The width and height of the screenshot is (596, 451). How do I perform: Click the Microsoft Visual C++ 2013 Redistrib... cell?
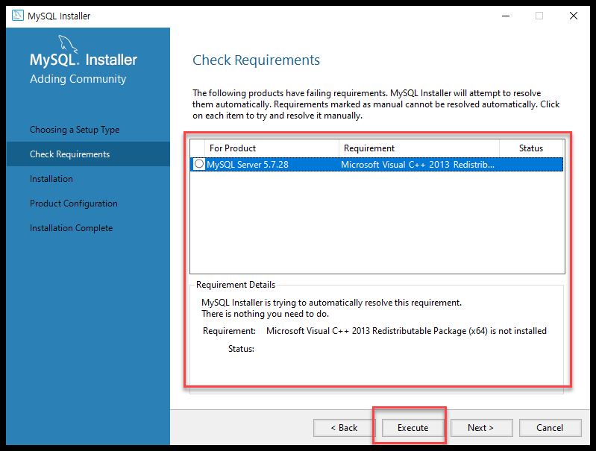[418, 165]
